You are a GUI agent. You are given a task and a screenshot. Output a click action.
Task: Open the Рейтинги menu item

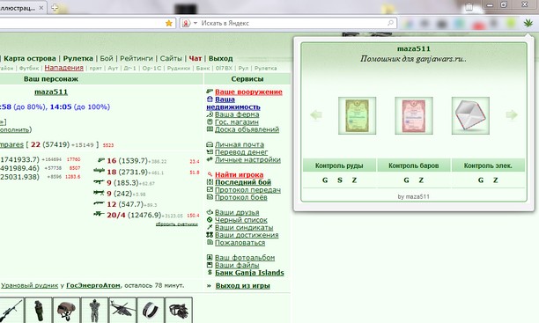tap(137, 58)
